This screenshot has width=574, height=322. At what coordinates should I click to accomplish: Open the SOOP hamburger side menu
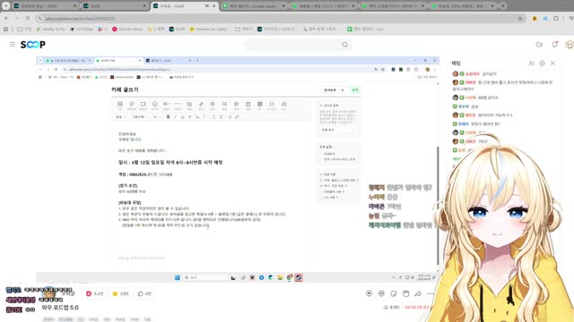tap(12, 44)
